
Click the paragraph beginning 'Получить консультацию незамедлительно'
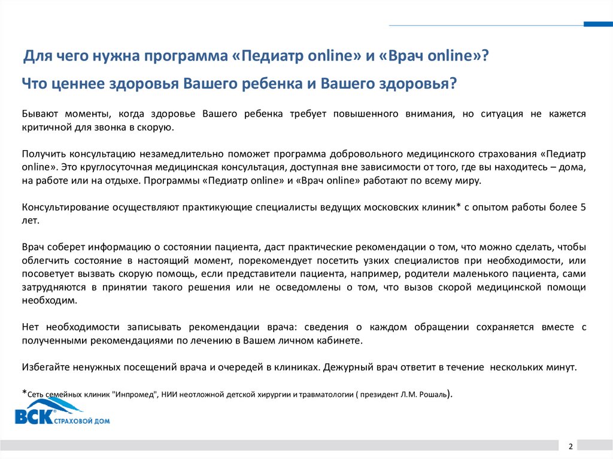click(304, 167)
